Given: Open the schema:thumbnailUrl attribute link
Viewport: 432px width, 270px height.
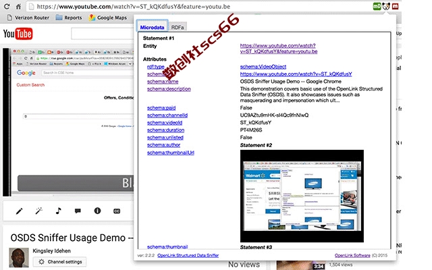Looking at the screenshot, I should (171, 153).
